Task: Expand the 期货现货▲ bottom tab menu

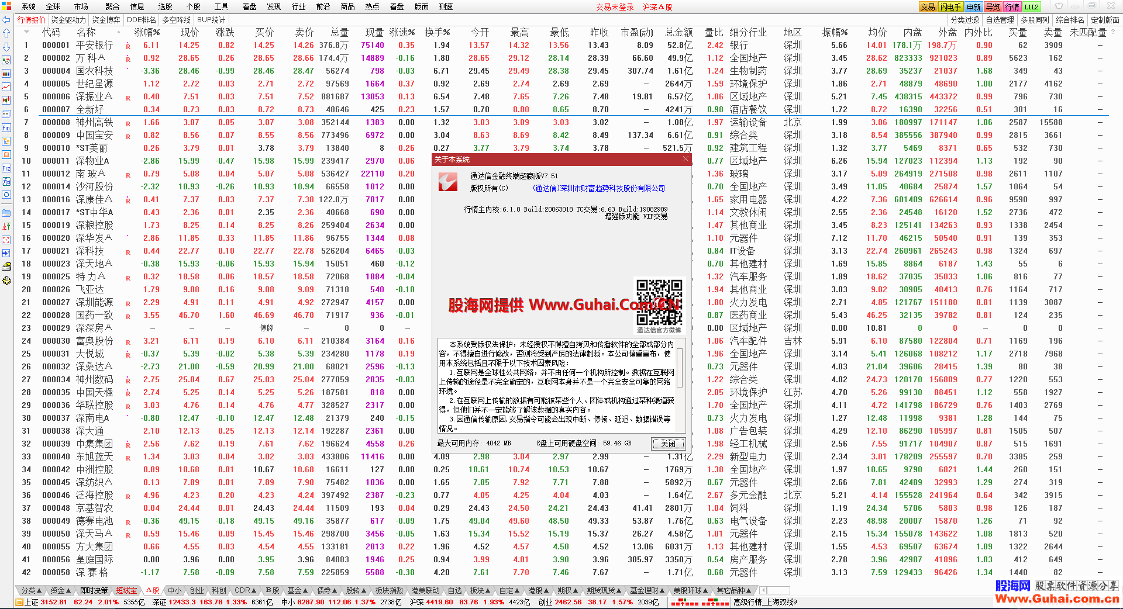Action: (x=604, y=590)
